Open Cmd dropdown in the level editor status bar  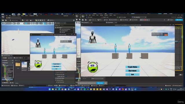[x=21, y=86]
